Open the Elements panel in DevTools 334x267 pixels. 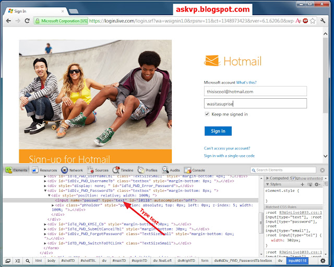pyautogui.click(x=17, y=170)
